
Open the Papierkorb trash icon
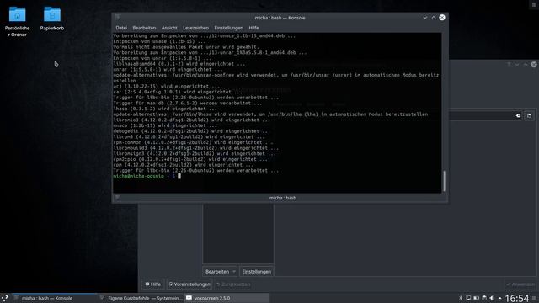pos(52,19)
